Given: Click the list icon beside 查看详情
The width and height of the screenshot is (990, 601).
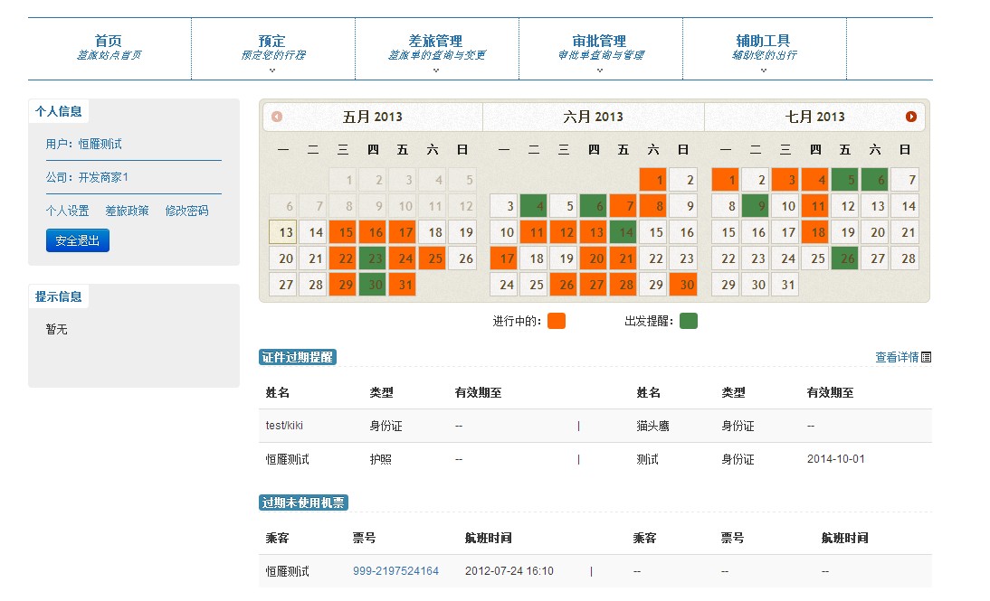Looking at the screenshot, I should 926,357.
